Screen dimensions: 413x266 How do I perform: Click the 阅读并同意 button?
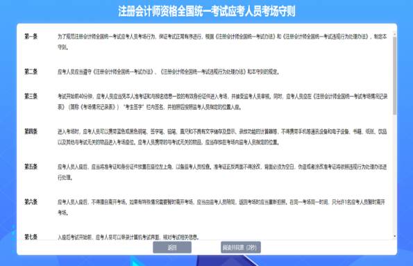241,247
